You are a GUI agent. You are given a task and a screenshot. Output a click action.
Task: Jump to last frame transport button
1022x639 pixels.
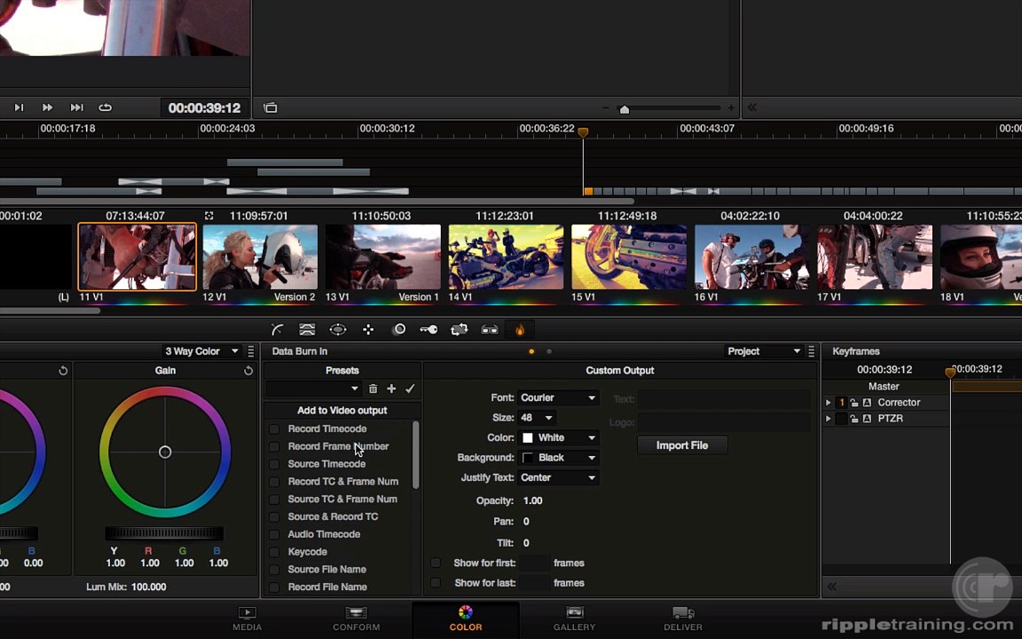(x=76, y=107)
